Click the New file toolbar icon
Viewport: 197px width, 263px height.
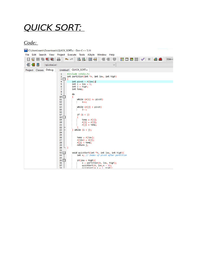pyautogui.click(x=28, y=59)
